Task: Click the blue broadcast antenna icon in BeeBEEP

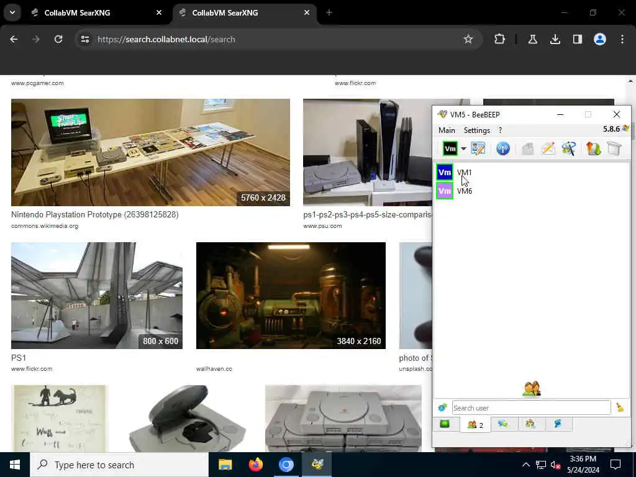Action: coord(503,149)
